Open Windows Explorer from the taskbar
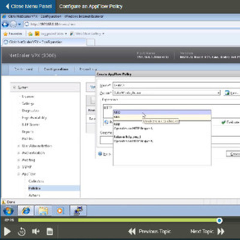This screenshot has width=240, height=240. pos(43,211)
